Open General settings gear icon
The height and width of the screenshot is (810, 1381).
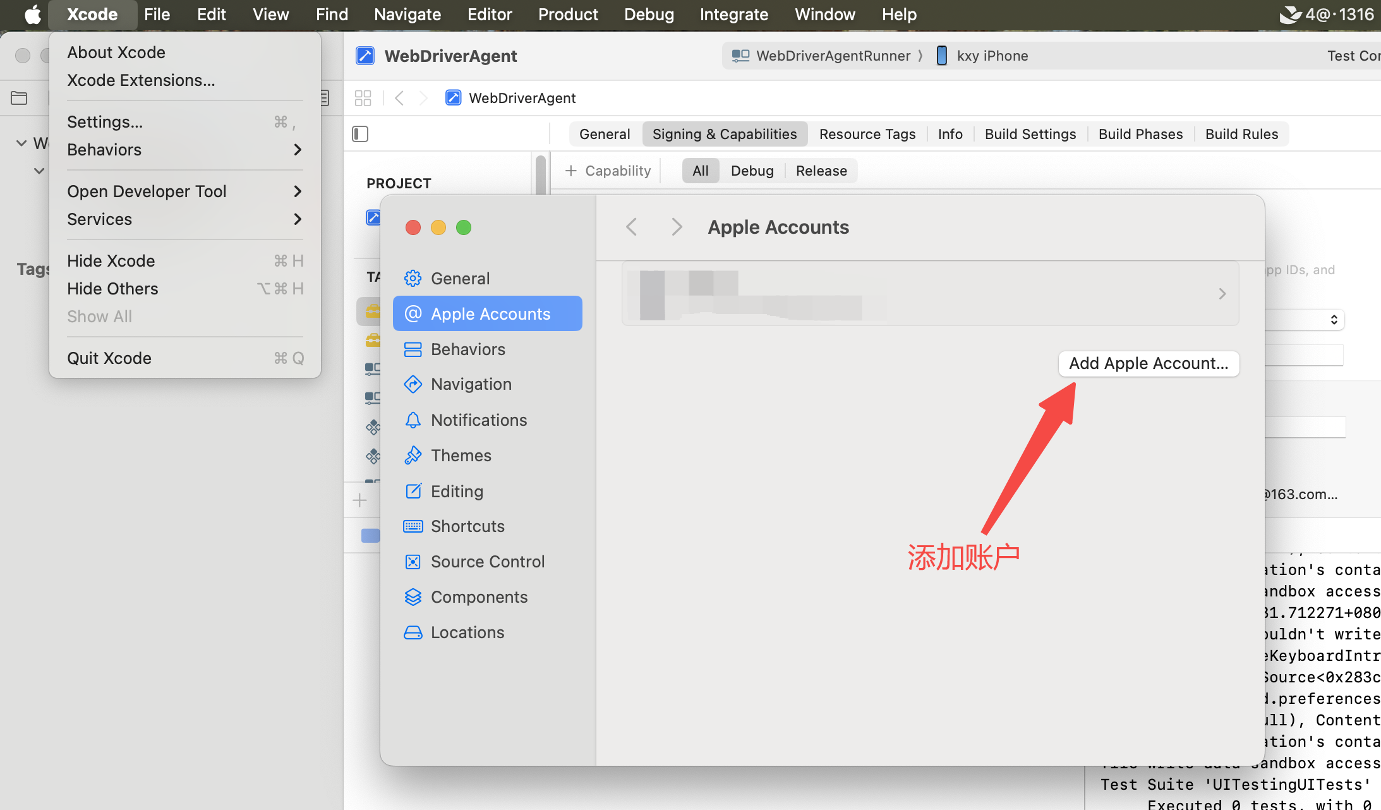coord(413,278)
